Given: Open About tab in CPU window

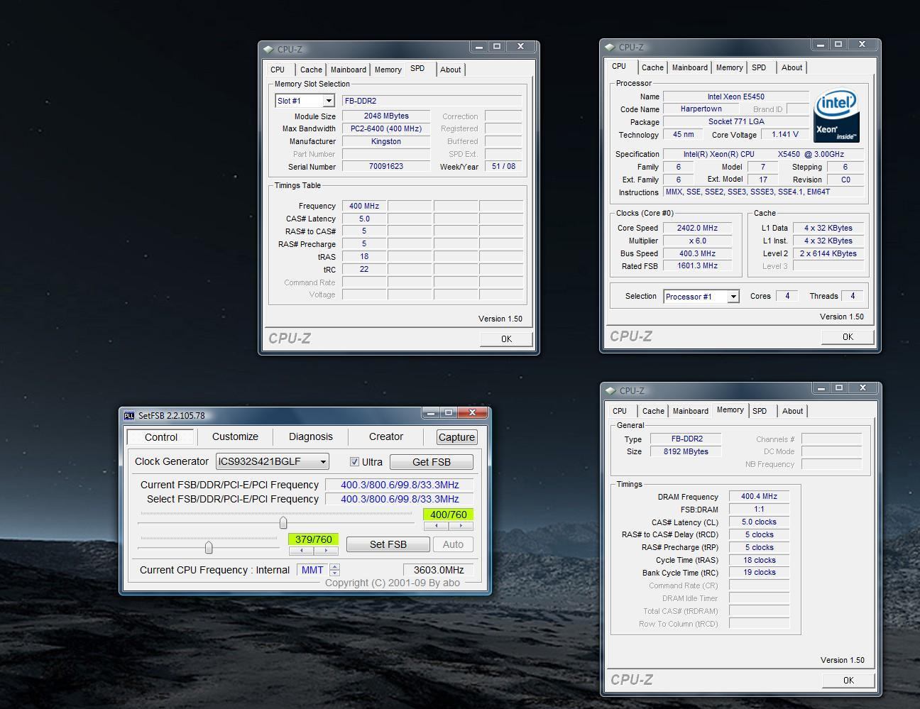Looking at the screenshot, I should click(792, 67).
